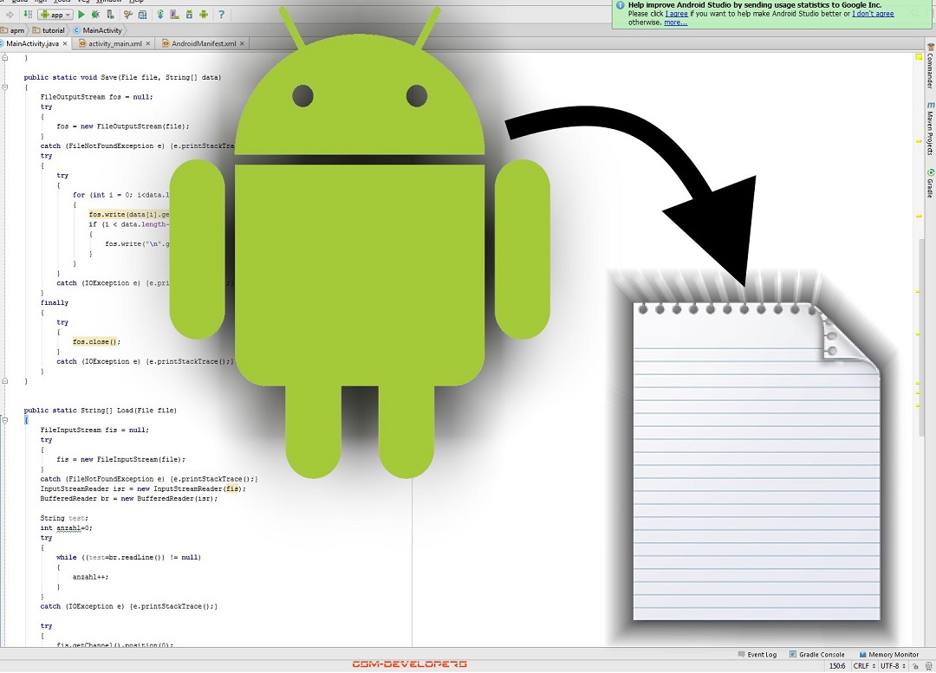Screen dimensions: 936x673
Task: Click the 'FileOutputStream fos = null;' line
Action: [x=97, y=97]
